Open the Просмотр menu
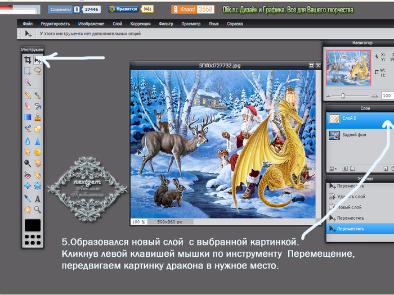The height and width of the screenshot is (295, 394). click(191, 24)
